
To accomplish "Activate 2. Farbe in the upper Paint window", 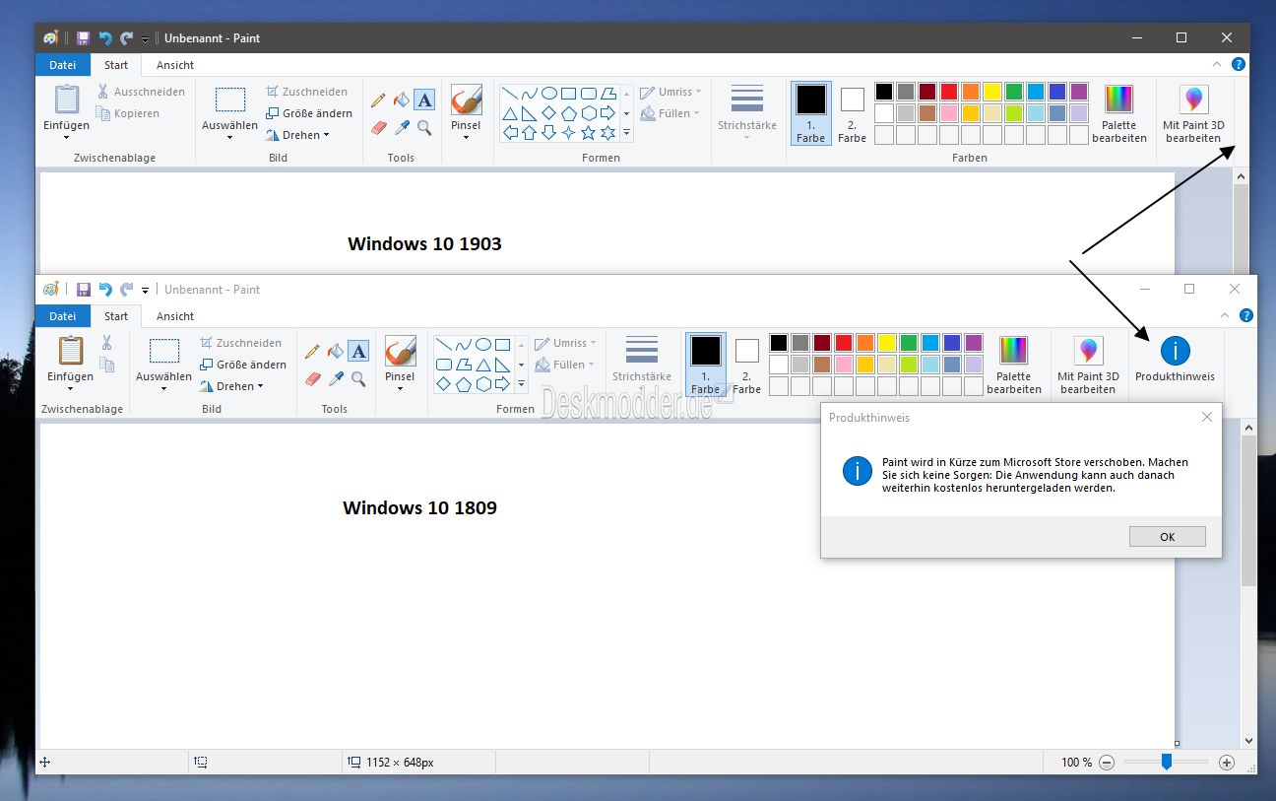I will (852, 113).
